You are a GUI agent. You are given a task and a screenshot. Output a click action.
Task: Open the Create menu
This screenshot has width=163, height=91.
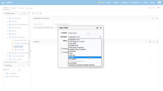pos(145,3)
